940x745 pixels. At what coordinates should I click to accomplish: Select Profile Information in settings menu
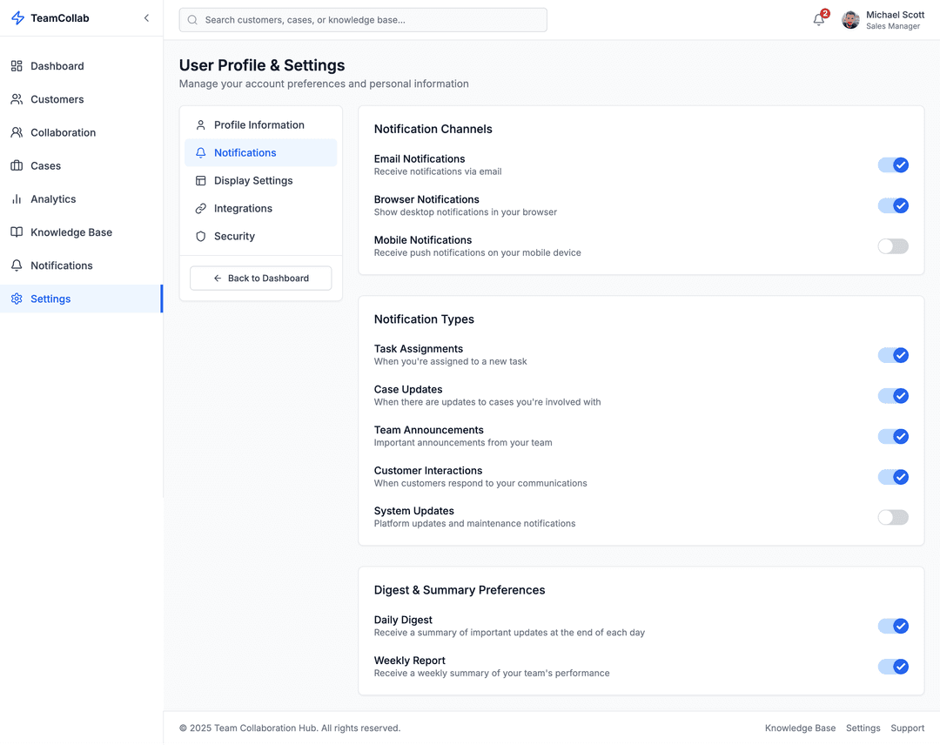coord(258,125)
